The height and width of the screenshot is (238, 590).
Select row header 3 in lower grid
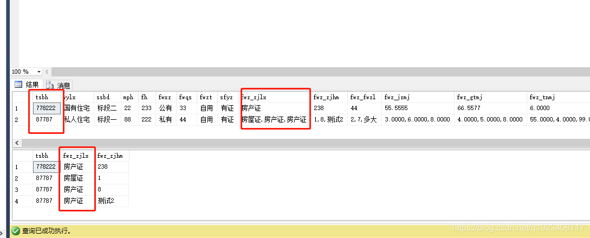(x=23, y=189)
